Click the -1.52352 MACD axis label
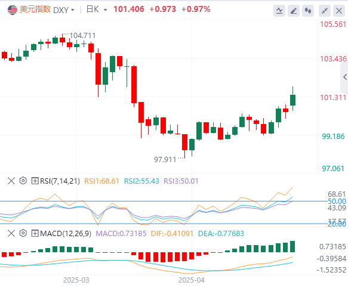 331,270
